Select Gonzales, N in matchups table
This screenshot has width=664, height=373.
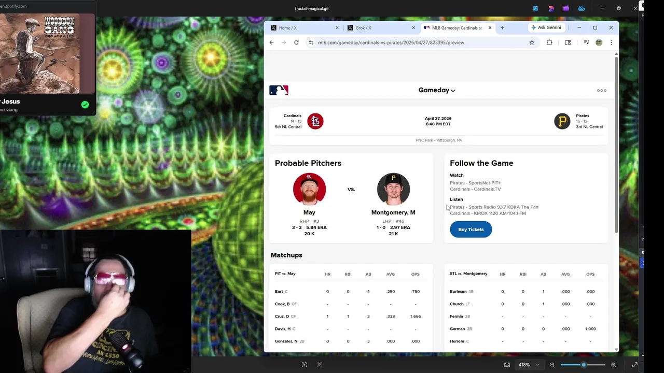coord(286,341)
